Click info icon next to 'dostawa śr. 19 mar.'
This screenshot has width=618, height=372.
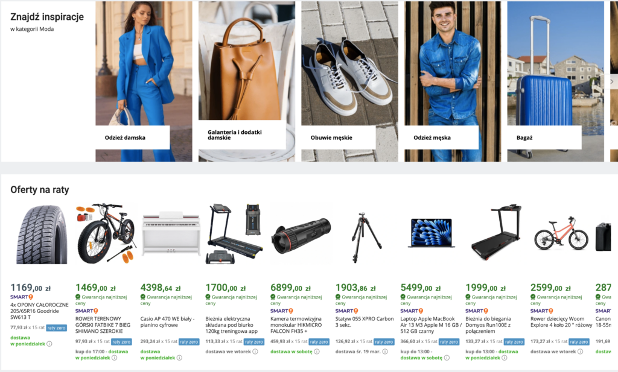(385, 352)
